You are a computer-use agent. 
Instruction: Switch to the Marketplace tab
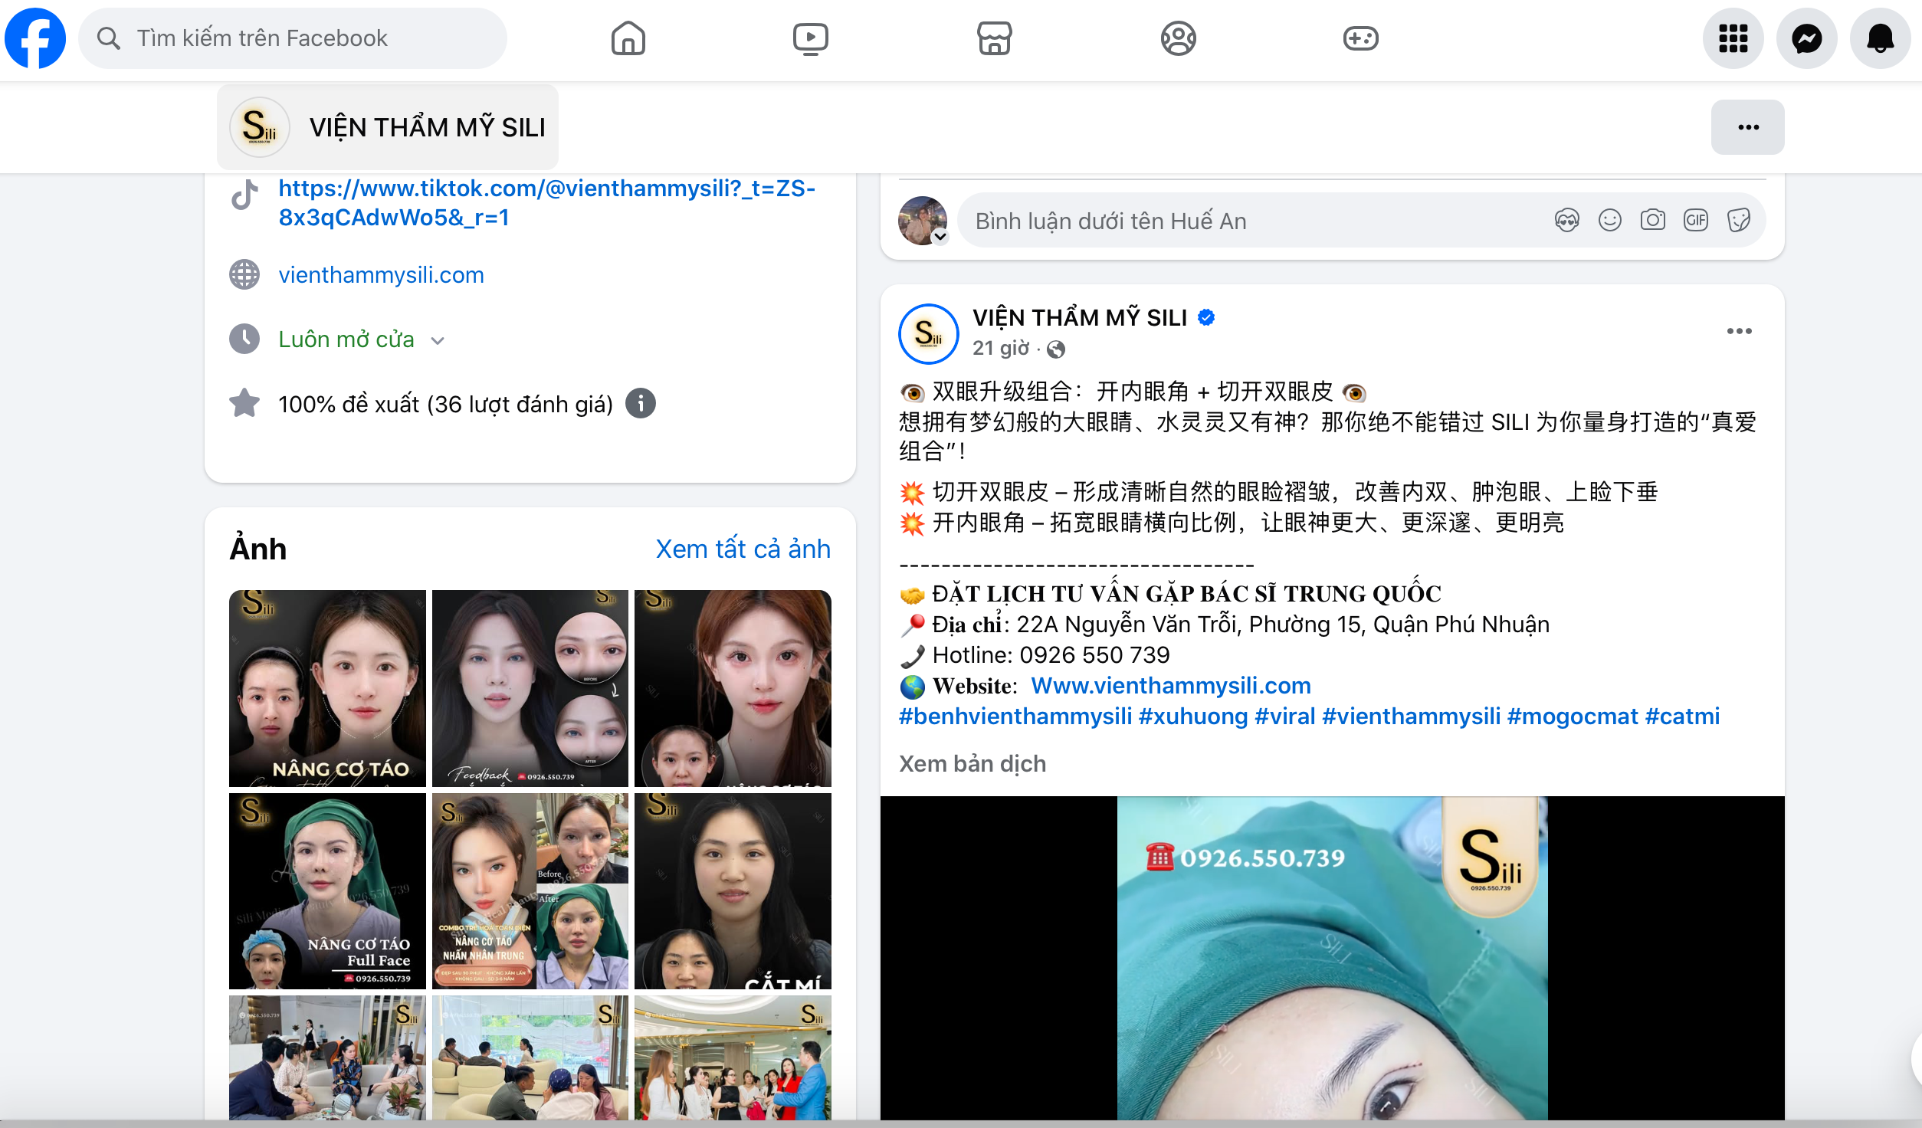coord(994,38)
